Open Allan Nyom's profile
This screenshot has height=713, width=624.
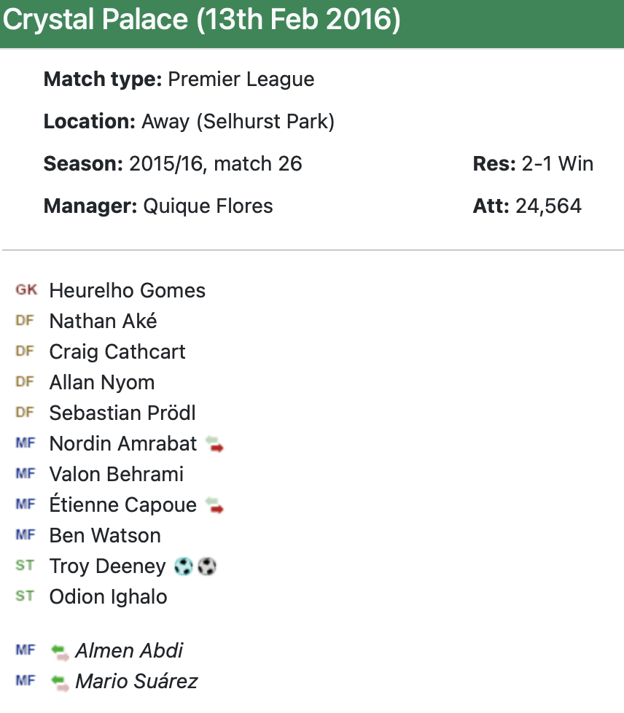[102, 383]
